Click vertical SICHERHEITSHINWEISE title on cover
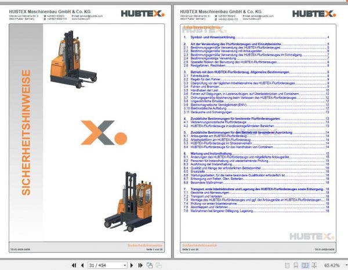 tap(26, 132)
